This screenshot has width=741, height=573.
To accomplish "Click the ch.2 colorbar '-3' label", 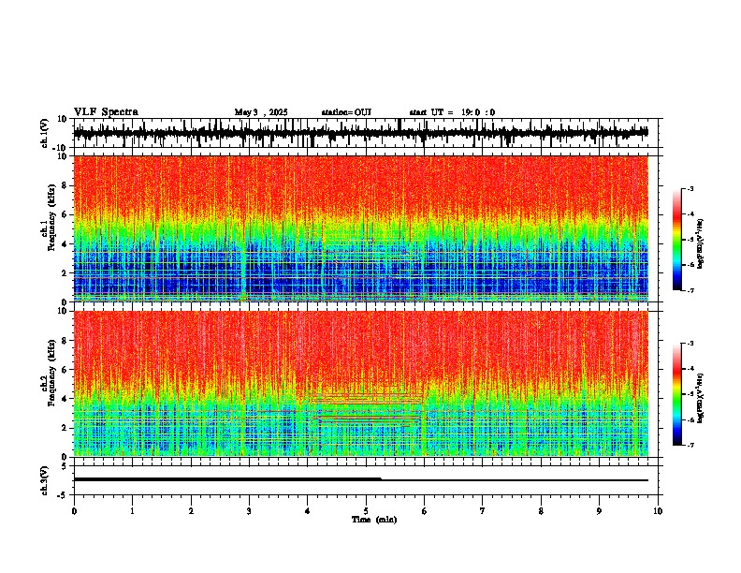I will click(x=690, y=344).
